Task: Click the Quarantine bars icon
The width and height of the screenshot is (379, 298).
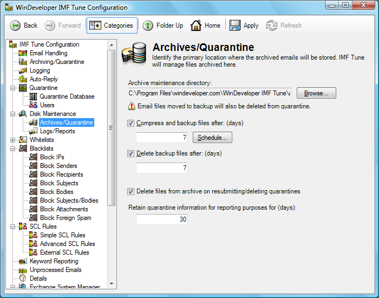Action: pyautogui.click(x=23, y=88)
